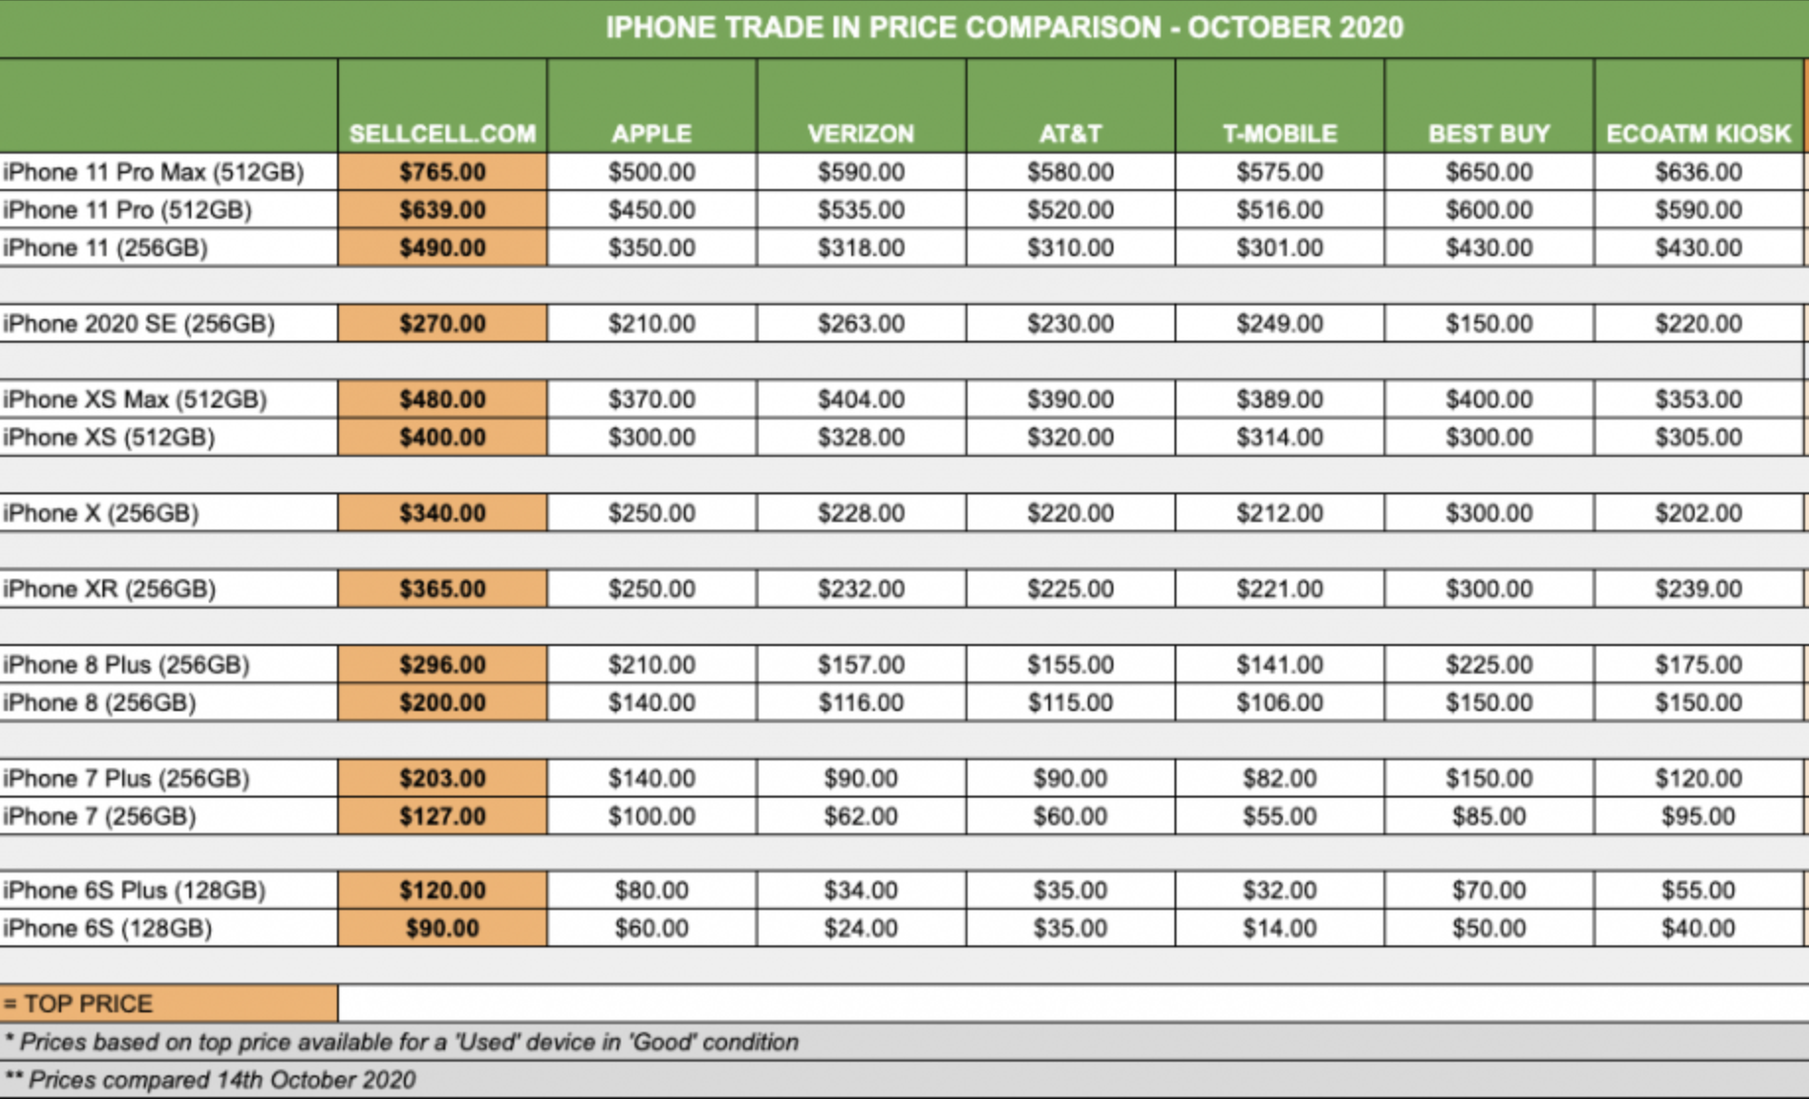This screenshot has height=1099, width=1809.
Task: Click Verizon's $263.00 price cell
Action: [x=860, y=324]
